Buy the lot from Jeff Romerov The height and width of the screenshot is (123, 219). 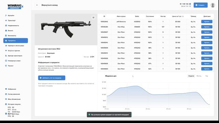tap(207, 22)
